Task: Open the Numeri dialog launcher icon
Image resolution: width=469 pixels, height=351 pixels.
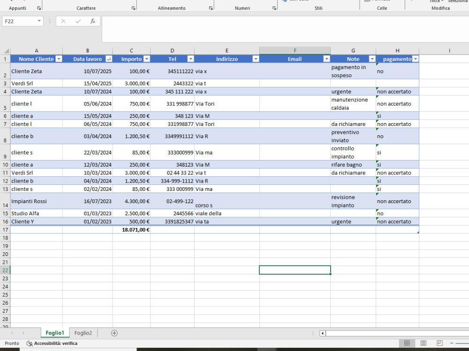Action: point(274,8)
